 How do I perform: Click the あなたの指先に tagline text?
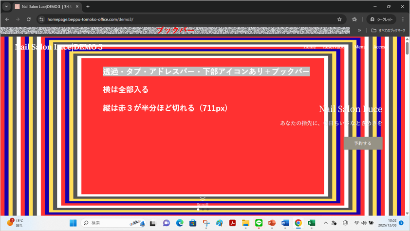click(x=331, y=123)
